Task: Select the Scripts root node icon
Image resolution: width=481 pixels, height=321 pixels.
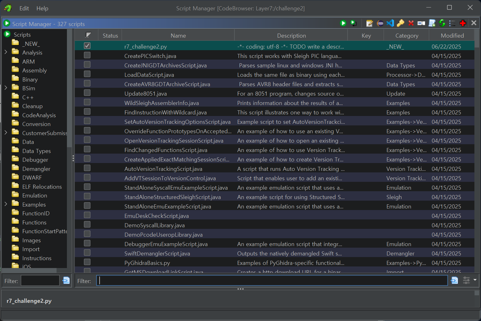Action: 7,34
